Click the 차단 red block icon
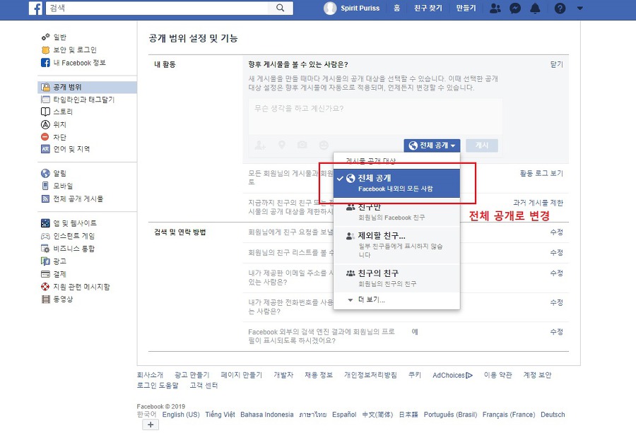 45,137
